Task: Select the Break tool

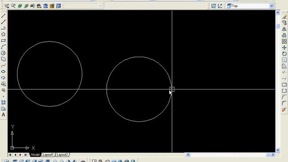Action: pyautogui.click(x=284, y=91)
